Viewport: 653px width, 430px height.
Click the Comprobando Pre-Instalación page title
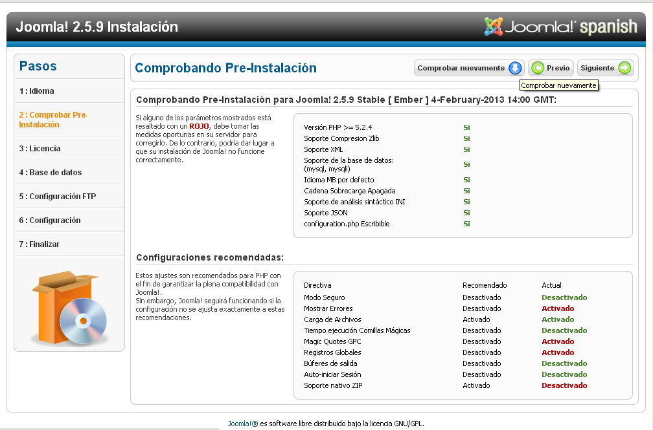tap(225, 68)
